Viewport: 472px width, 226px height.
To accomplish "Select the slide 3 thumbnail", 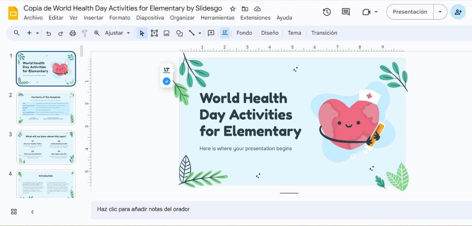I will coord(46,147).
